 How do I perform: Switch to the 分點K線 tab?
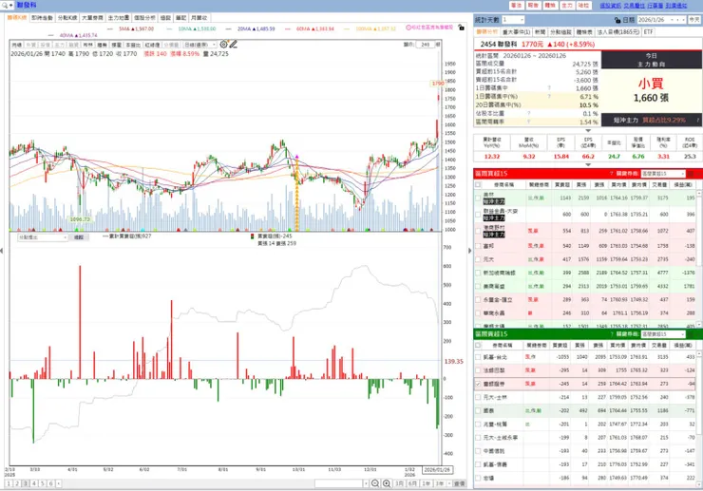tap(67, 18)
